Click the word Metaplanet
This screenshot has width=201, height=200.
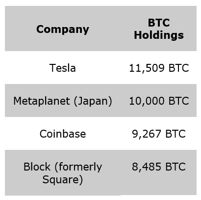(42, 101)
